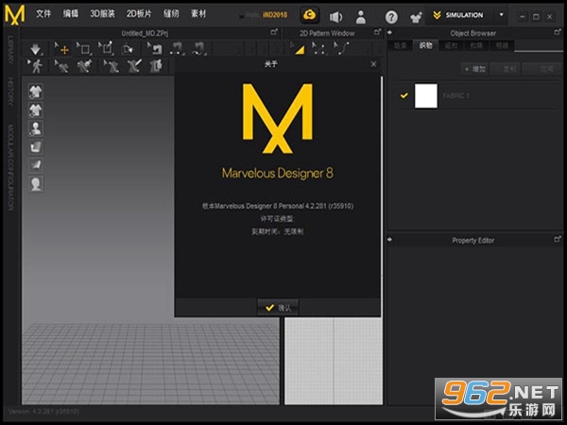
Task: Undock the Object Browser panel
Action: [558, 32]
